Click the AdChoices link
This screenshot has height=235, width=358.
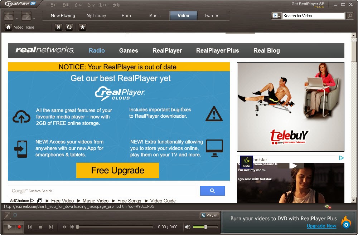(22, 201)
